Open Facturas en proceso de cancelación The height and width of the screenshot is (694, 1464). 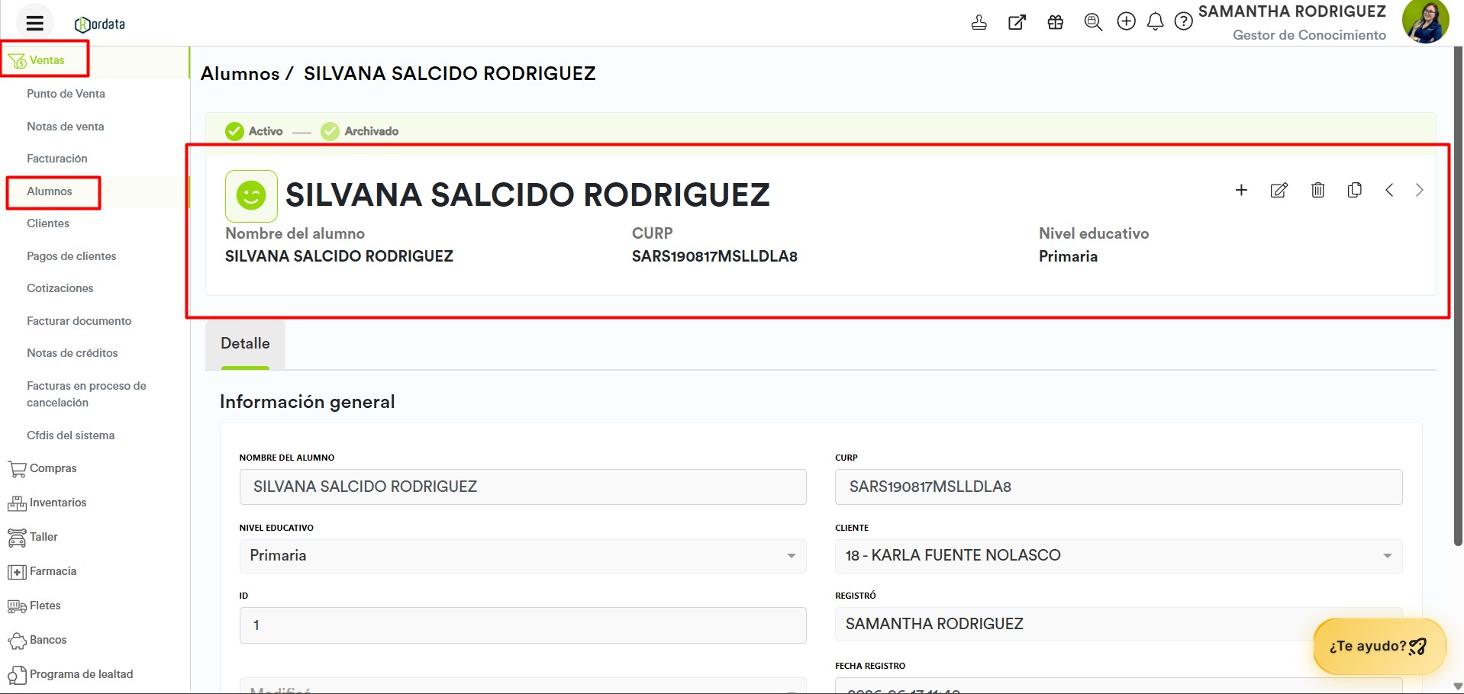86,394
